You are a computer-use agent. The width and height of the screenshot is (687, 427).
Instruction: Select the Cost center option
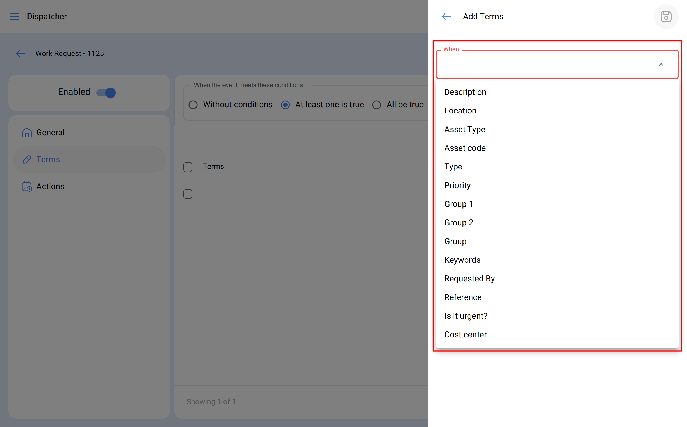[465, 334]
